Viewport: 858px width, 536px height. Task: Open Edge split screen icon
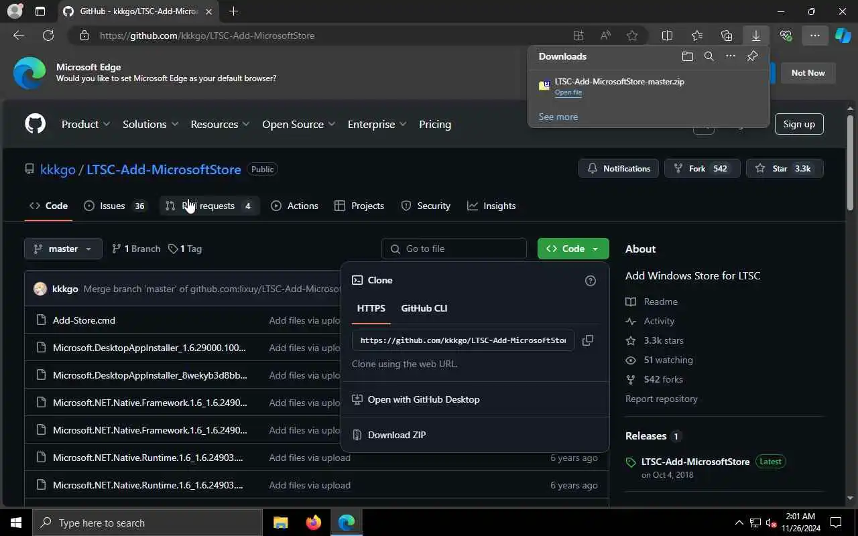coord(667,36)
